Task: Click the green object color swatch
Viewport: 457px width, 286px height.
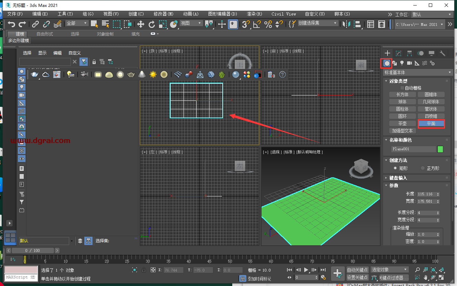Action: [x=441, y=149]
